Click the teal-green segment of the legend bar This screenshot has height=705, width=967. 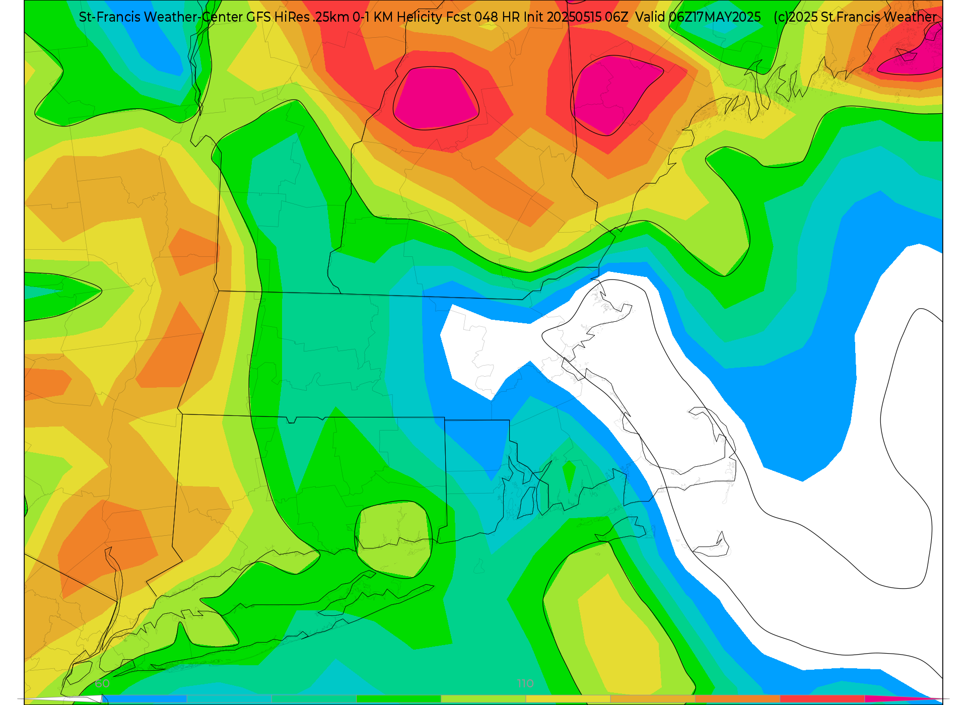314,699
